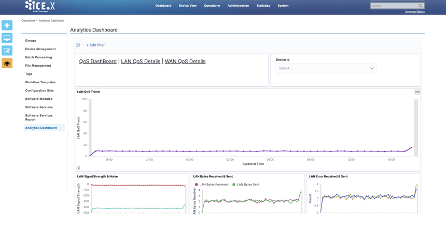Toggle LAN Bytes Received legend entry
Screen dimensions: 446x244
point(212,185)
